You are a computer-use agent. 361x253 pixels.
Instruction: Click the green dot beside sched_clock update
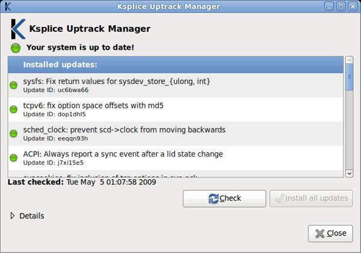[14, 134]
